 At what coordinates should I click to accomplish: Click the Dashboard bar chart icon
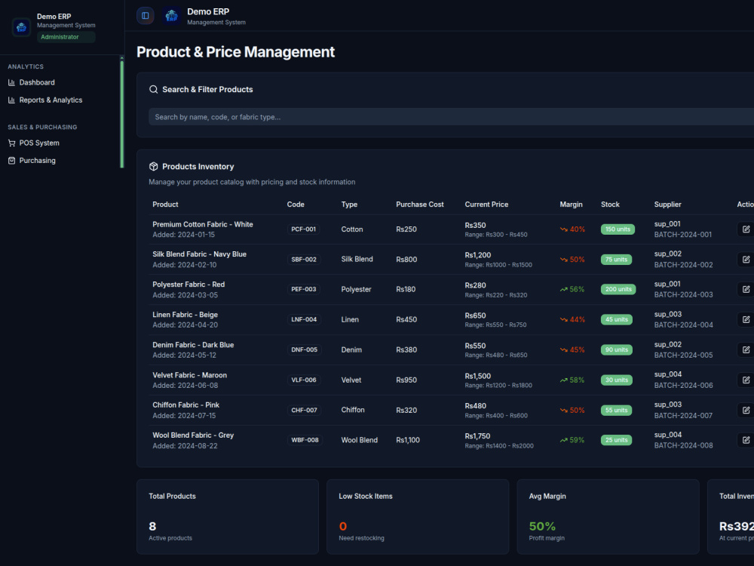(x=11, y=82)
